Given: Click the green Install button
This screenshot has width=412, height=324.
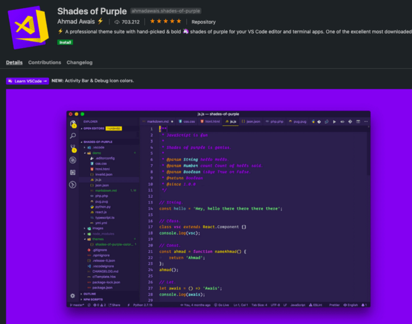Looking at the screenshot, I should (x=65, y=42).
